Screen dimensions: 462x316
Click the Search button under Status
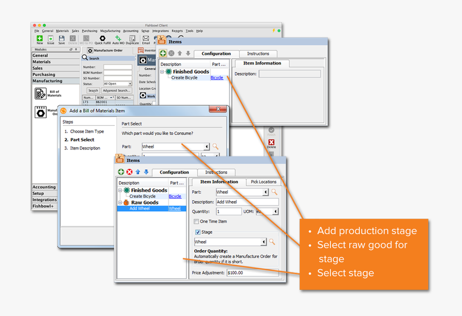coord(93,90)
